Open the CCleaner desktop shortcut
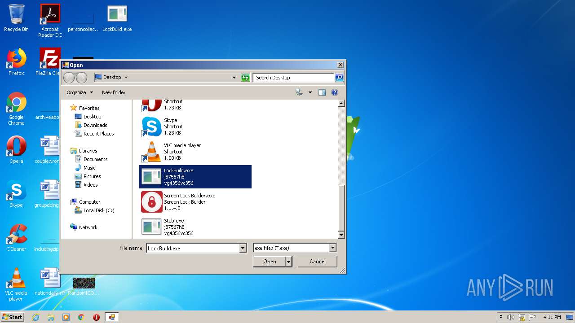Image resolution: width=575 pixels, height=323 pixels. 16,237
